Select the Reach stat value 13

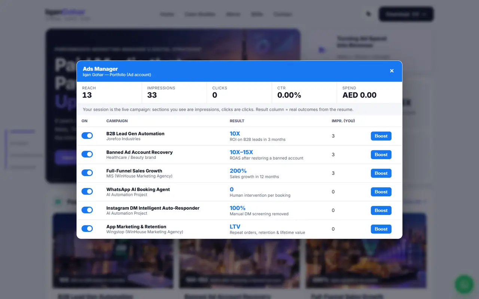87,95
